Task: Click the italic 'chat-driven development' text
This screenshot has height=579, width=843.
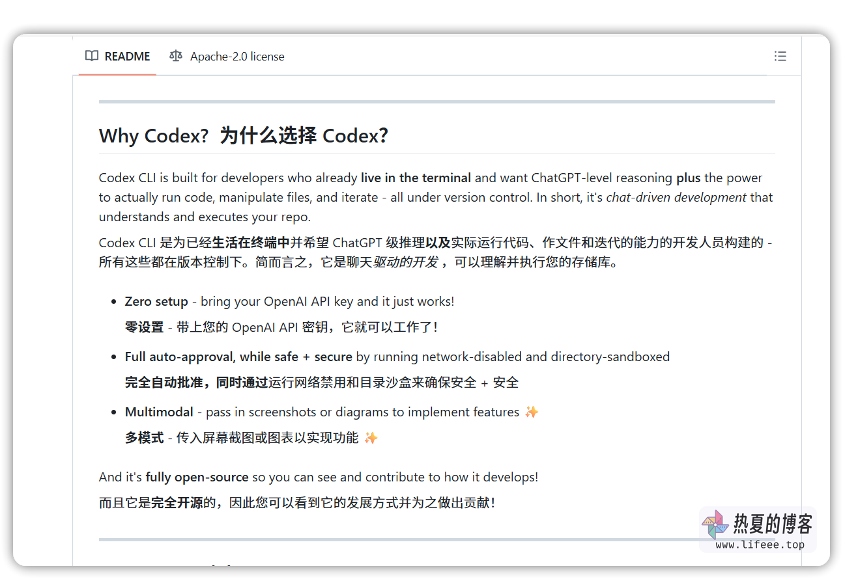Action: tap(676, 197)
